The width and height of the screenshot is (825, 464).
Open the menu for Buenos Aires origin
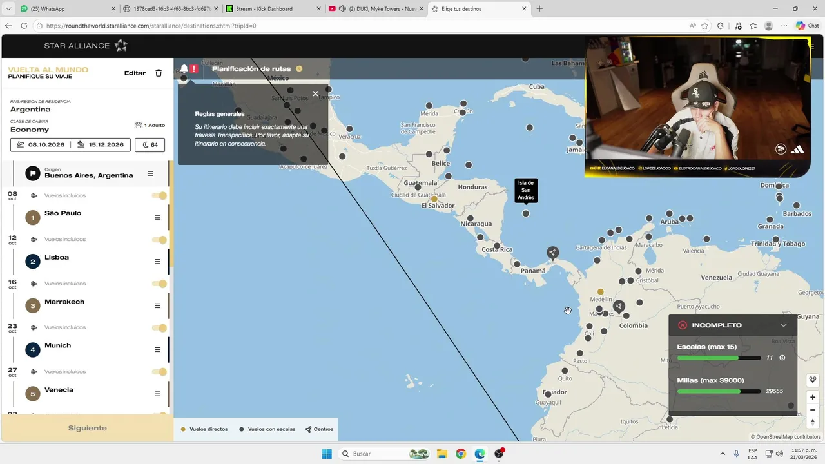150,173
